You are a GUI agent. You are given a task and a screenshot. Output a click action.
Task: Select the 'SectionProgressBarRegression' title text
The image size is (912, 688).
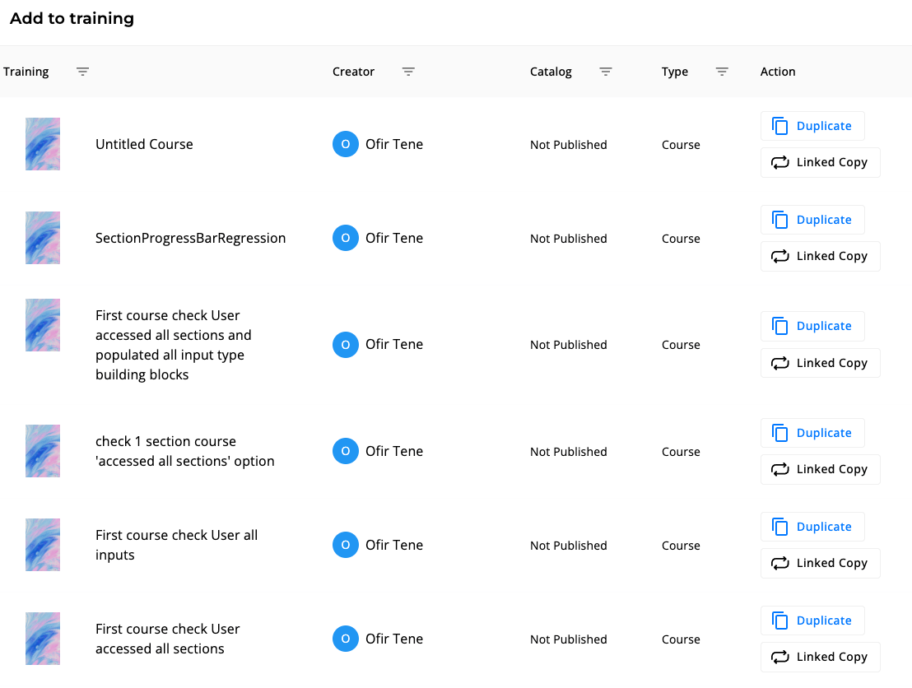(x=191, y=239)
